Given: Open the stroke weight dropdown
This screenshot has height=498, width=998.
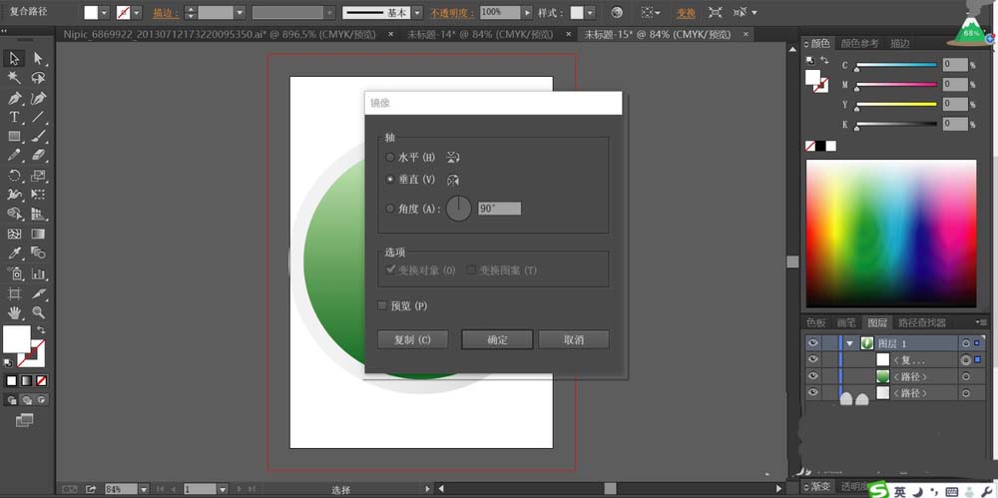Looking at the screenshot, I should [240, 13].
